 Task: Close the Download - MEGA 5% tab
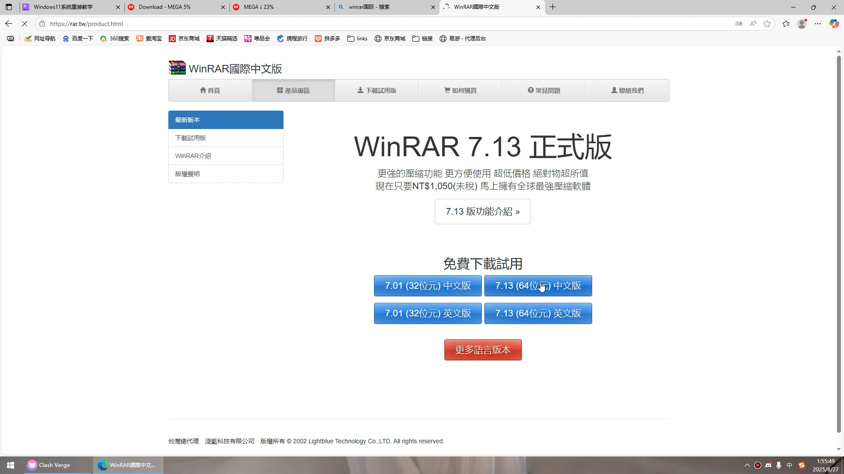[223, 7]
